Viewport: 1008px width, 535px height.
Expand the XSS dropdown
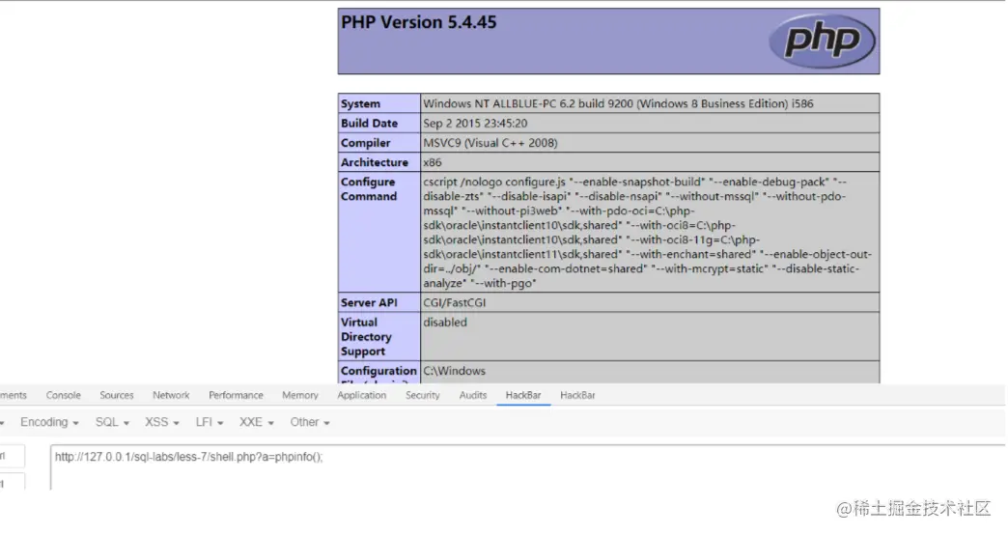[x=162, y=422]
